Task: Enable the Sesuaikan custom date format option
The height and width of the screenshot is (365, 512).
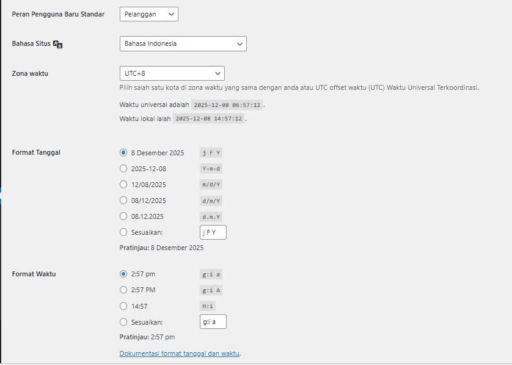Action: 123,232
